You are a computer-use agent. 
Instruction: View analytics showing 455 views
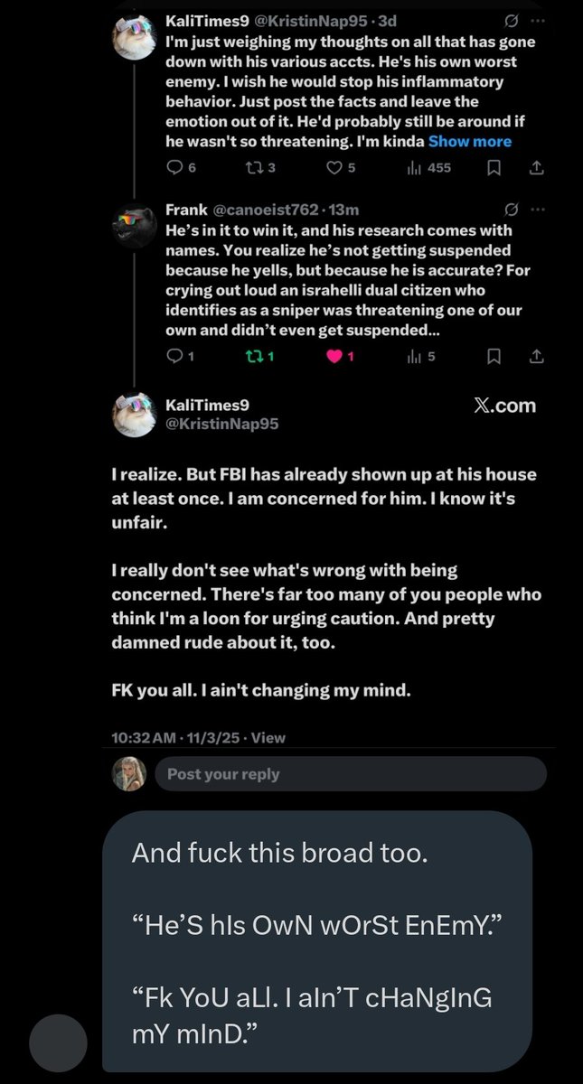pyautogui.click(x=429, y=167)
